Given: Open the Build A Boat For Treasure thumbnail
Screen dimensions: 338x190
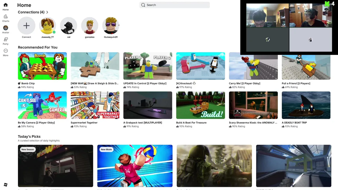Looking at the screenshot, I should (x=200, y=105).
